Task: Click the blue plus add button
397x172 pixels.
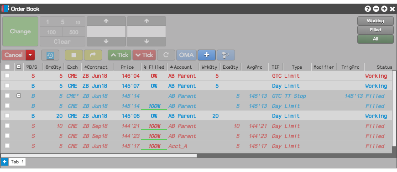Action: [207, 55]
